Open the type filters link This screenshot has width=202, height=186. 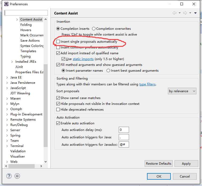[147, 84]
